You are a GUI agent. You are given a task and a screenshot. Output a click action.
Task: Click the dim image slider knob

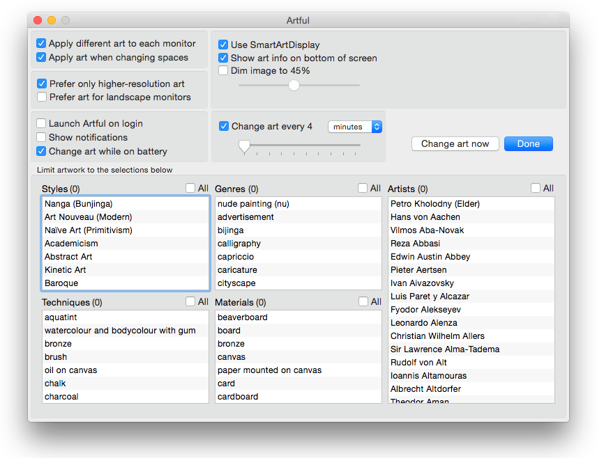click(294, 85)
